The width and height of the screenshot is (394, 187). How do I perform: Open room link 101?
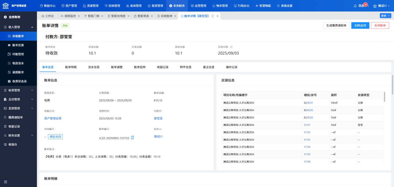[x=308, y=125]
